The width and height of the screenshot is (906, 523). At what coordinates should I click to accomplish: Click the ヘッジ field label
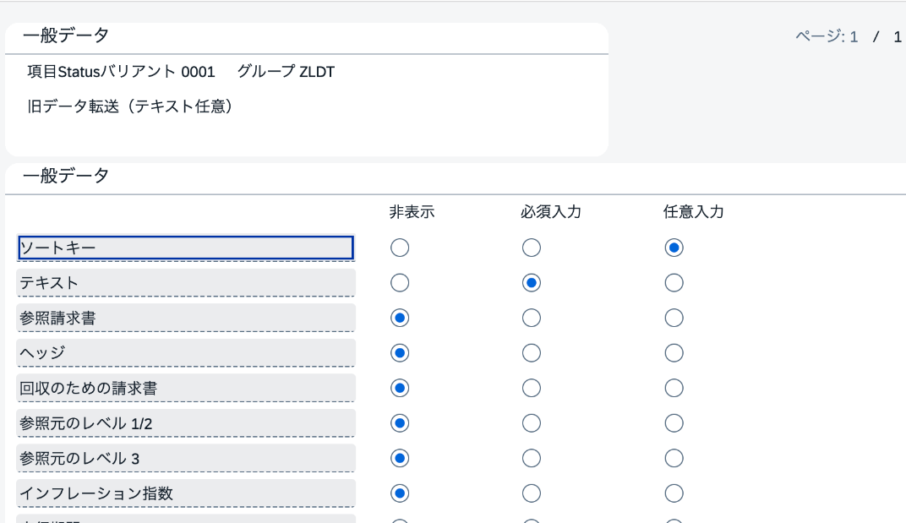pyautogui.click(x=185, y=353)
